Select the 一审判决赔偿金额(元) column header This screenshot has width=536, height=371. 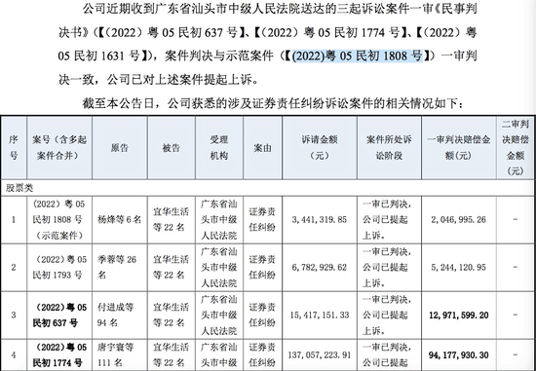pos(459,148)
